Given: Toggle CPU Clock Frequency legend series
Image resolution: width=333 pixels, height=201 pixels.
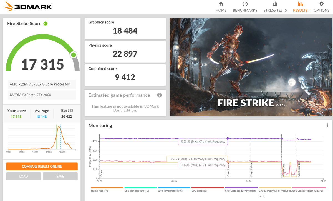Looking at the screenshot, I should coord(241,189).
